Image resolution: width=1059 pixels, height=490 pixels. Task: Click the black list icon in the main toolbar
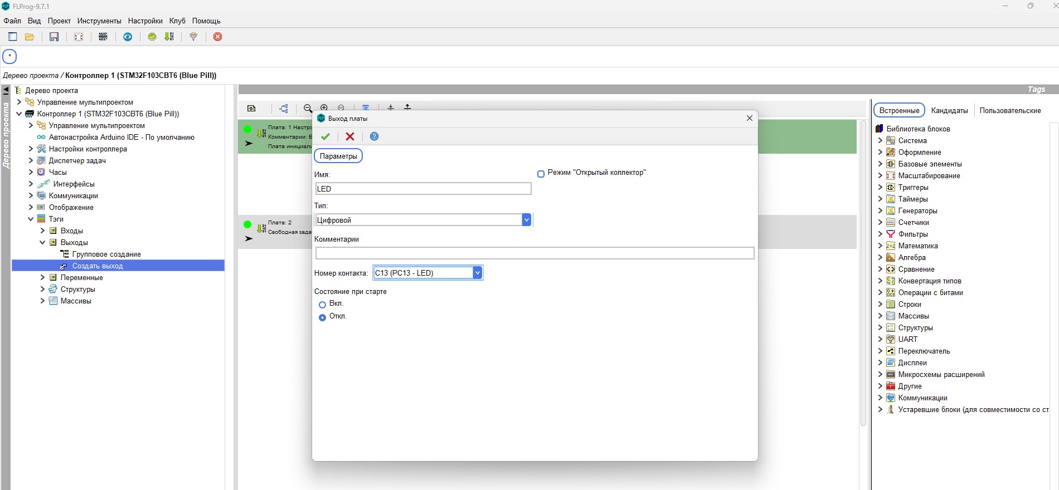(x=103, y=37)
